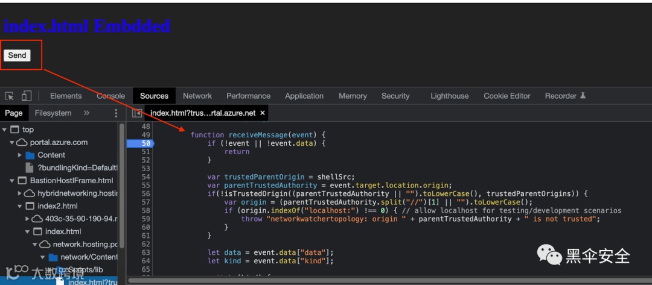This screenshot has width=652, height=285.
Task: Click the Send button
Action: [x=17, y=55]
